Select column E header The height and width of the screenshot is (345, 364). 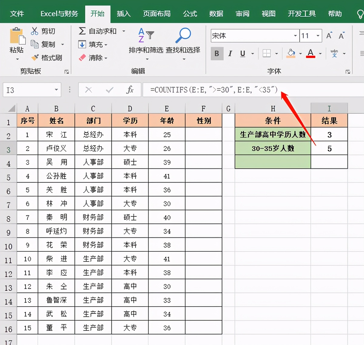tap(167, 109)
